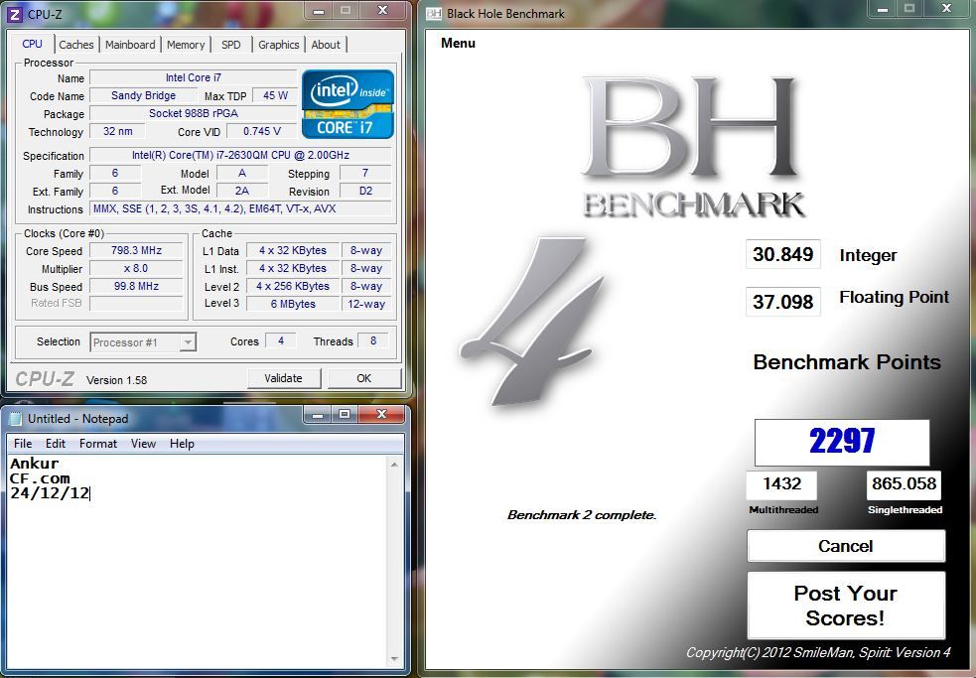Open the About tab in CPU-Z
Image resolution: width=976 pixels, height=678 pixels.
pos(326,45)
